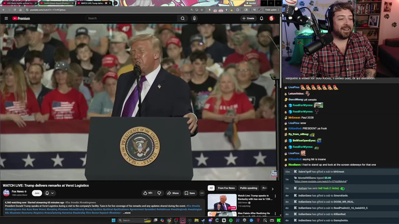Open video title Watch Live: Trump speaks in Kentucky
The image size is (399, 224).
pos(255,197)
